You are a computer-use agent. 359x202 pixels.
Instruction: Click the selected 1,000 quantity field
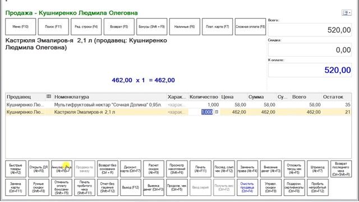click(x=207, y=112)
